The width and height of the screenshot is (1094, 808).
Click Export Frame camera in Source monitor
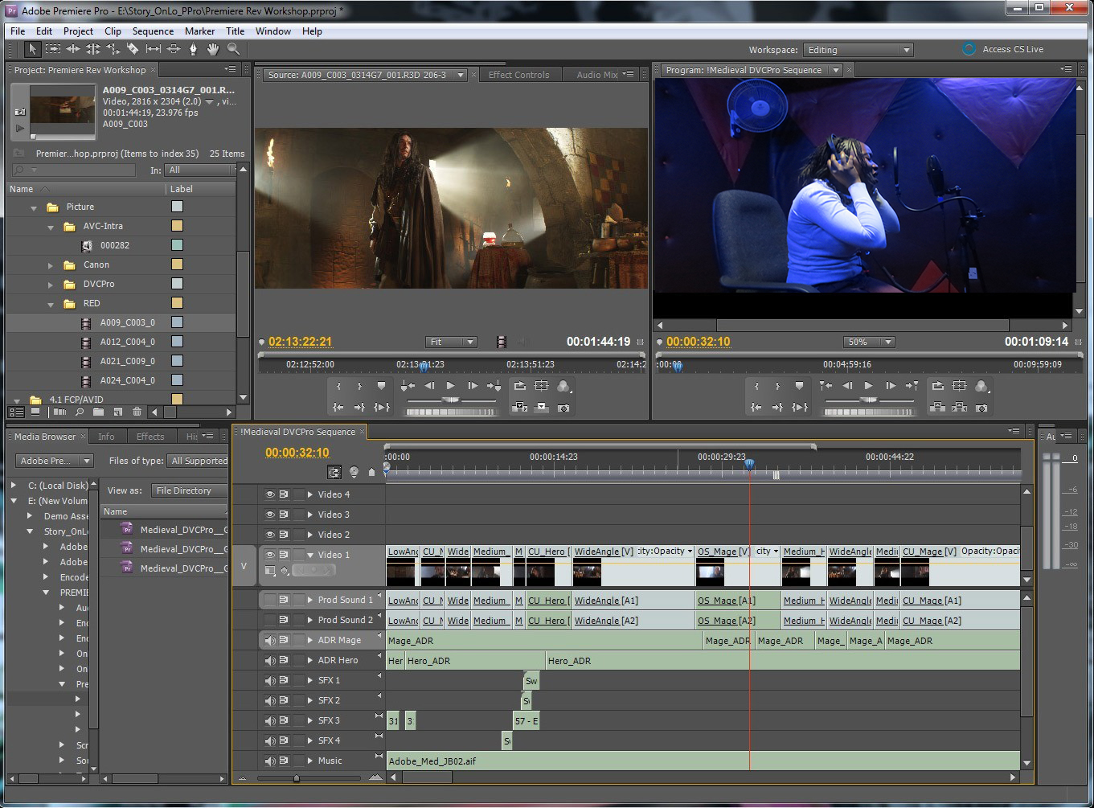pyautogui.click(x=563, y=408)
